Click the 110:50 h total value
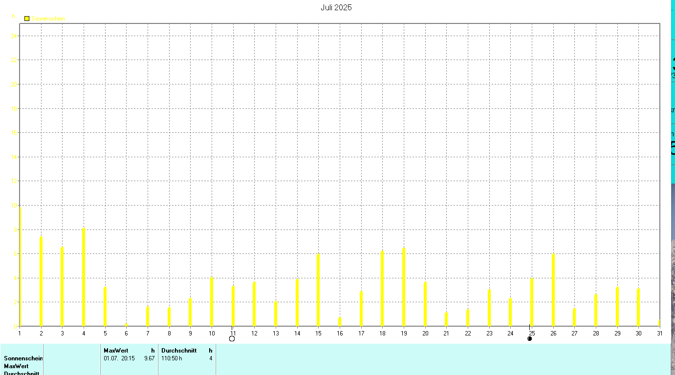 pos(172,358)
